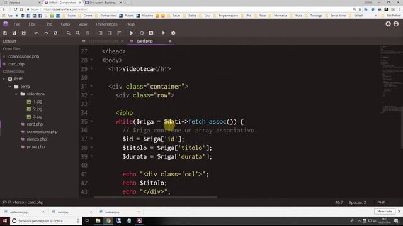Open File Explorer from the taskbar
Viewport: 403px width, 226px height.
[98, 220]
